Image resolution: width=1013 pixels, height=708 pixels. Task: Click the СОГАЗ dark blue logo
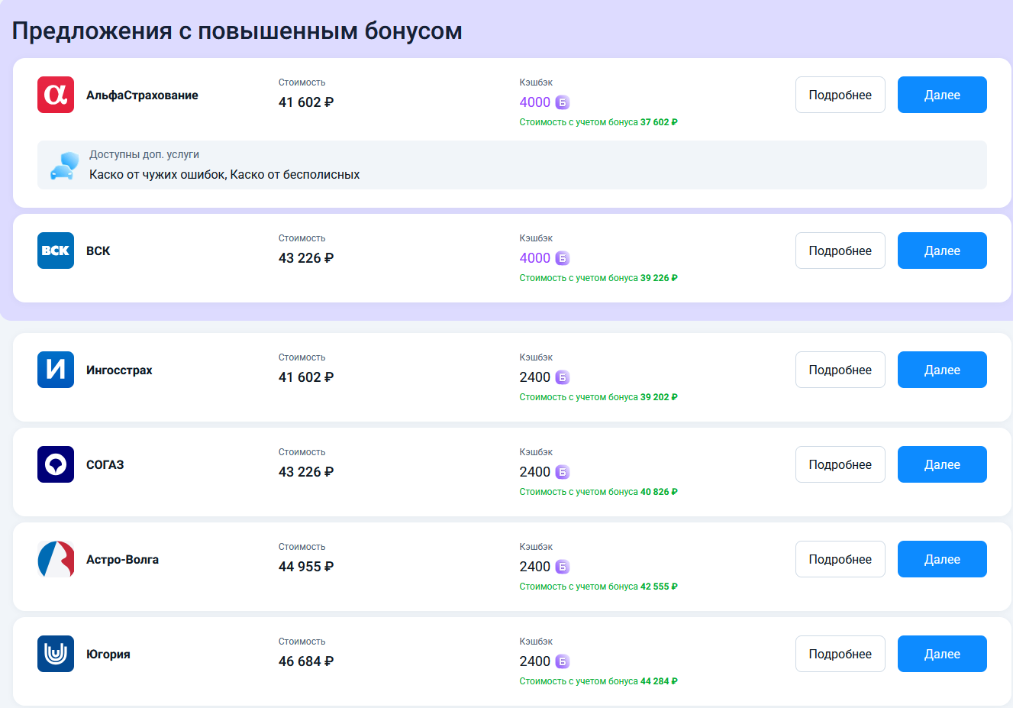point(56,464)
